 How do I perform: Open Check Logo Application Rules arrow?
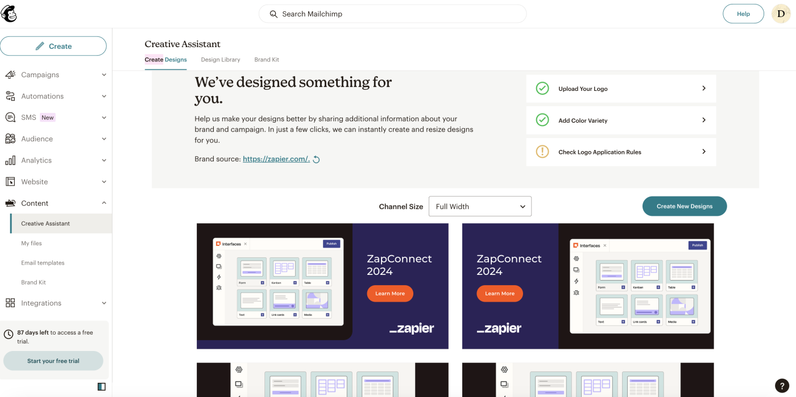click(x=704, y=152)
